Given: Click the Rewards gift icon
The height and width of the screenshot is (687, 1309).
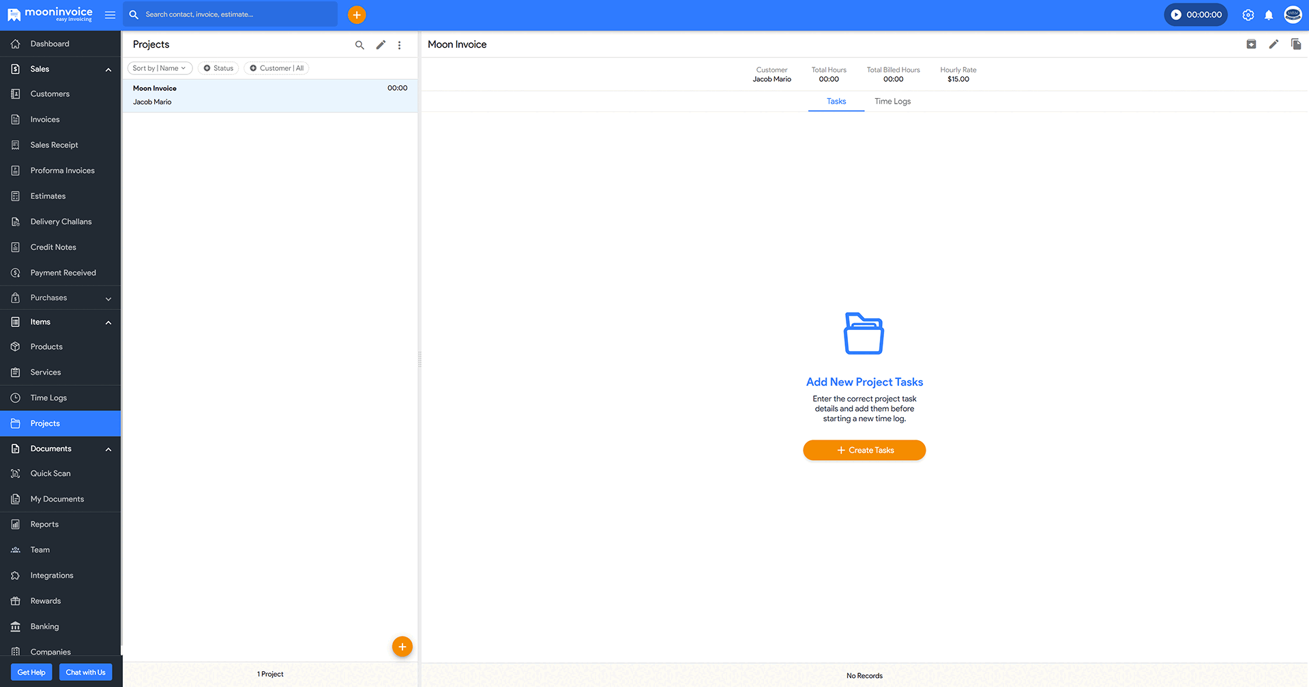Looking at the screenshot, I should pyautogui.click(x=16, y=601).
